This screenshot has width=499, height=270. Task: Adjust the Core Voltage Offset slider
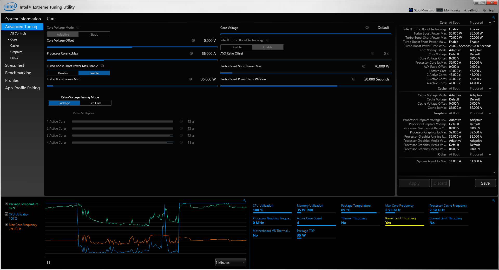(x=132, y=47)
